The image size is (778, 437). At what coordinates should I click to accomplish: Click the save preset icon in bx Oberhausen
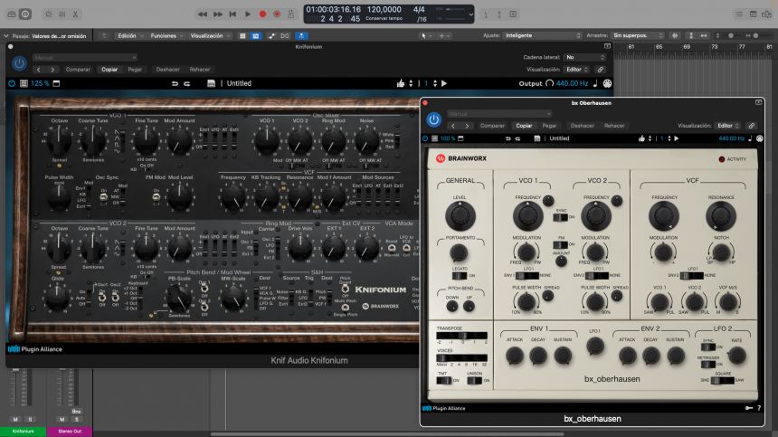coord(536,138)
